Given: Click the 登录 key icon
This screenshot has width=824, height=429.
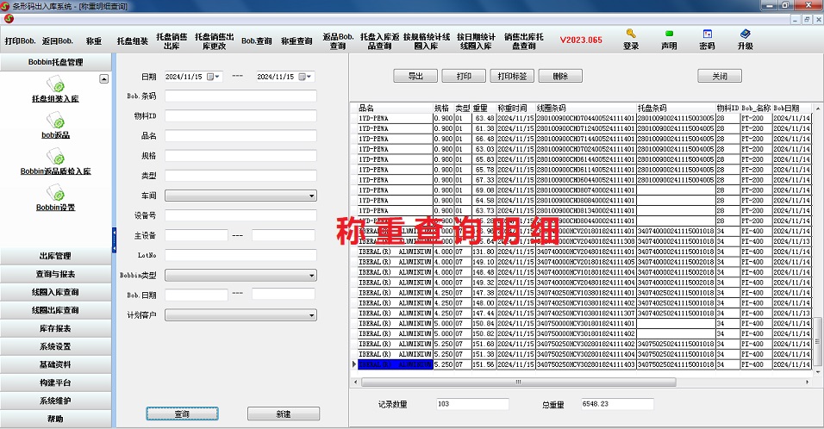Looking at the screenshot, I should pos(631,34).
